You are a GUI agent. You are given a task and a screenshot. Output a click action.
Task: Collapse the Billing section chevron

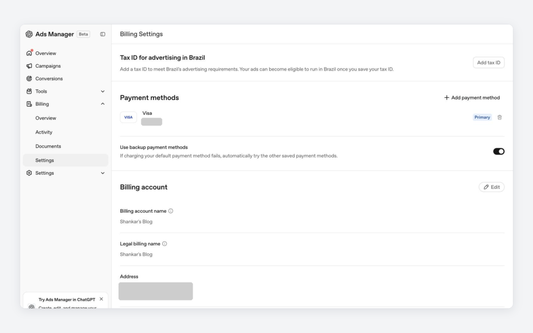click(x=103, y=104)
